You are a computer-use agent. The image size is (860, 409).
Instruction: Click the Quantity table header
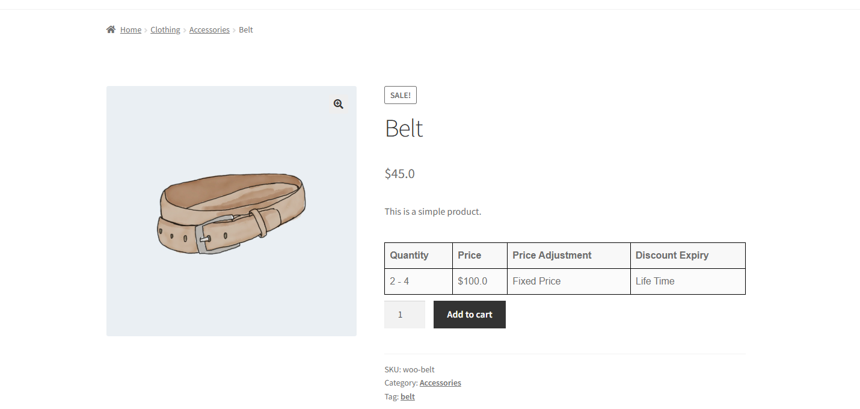pos(409,255)
